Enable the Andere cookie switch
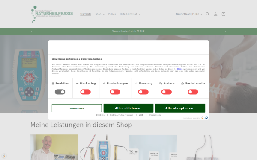This screenshot has width=257, height=160. (x=167, y=92)
